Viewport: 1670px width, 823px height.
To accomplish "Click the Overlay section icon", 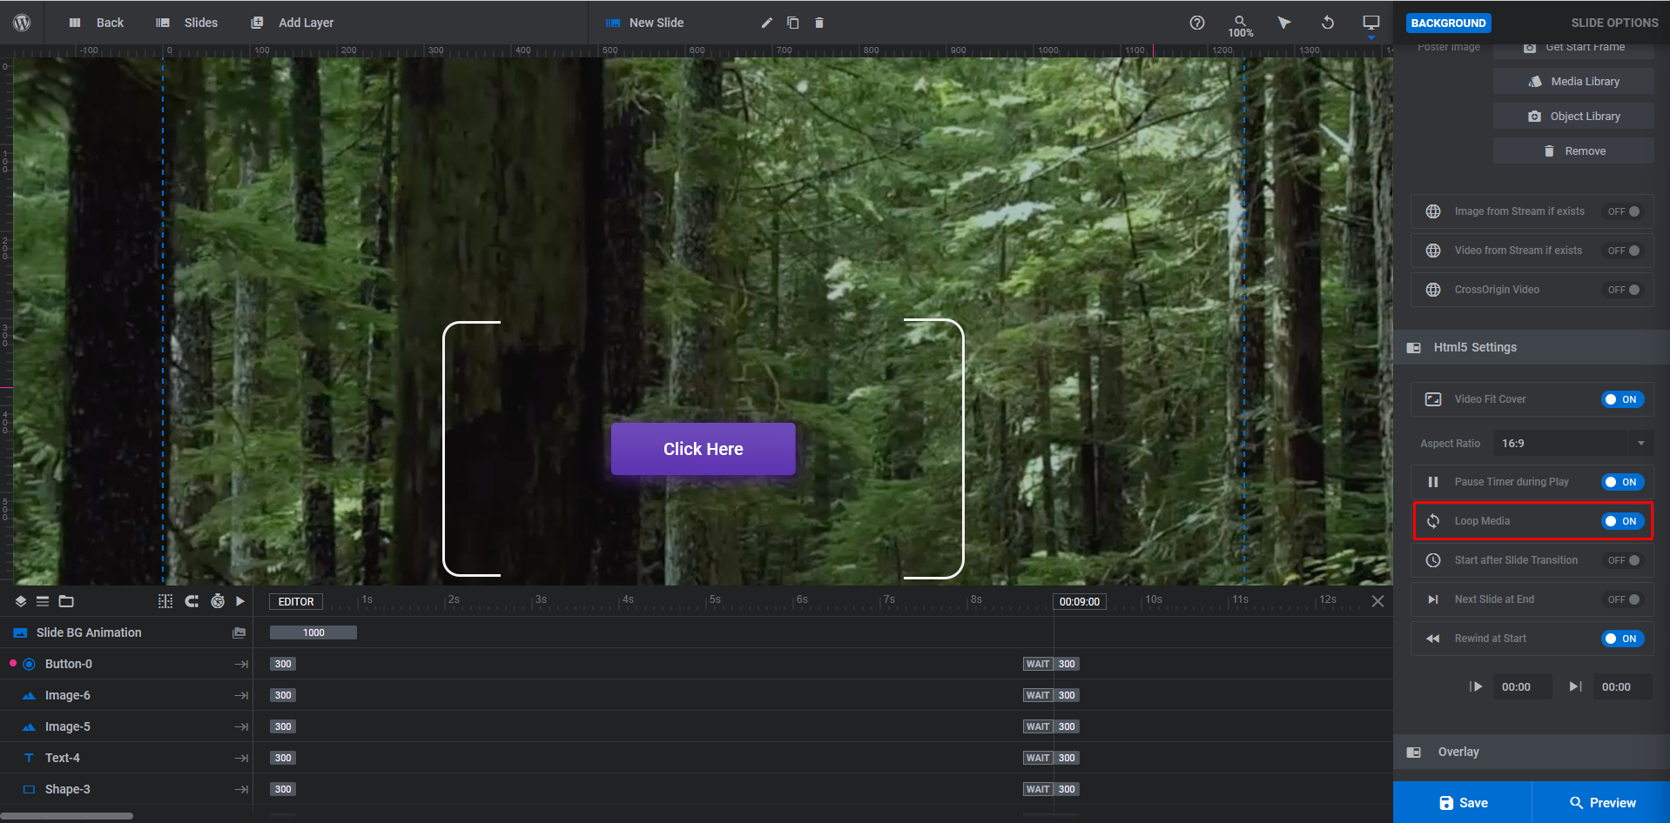I will (x=1414, y=752).
